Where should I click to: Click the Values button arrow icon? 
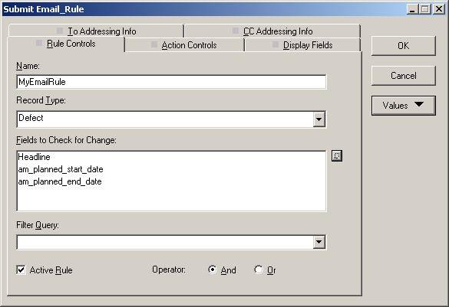[418, 104]
